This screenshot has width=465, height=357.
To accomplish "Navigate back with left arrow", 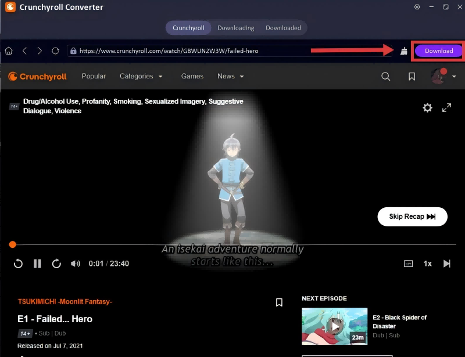I will [x=24, y=51].
